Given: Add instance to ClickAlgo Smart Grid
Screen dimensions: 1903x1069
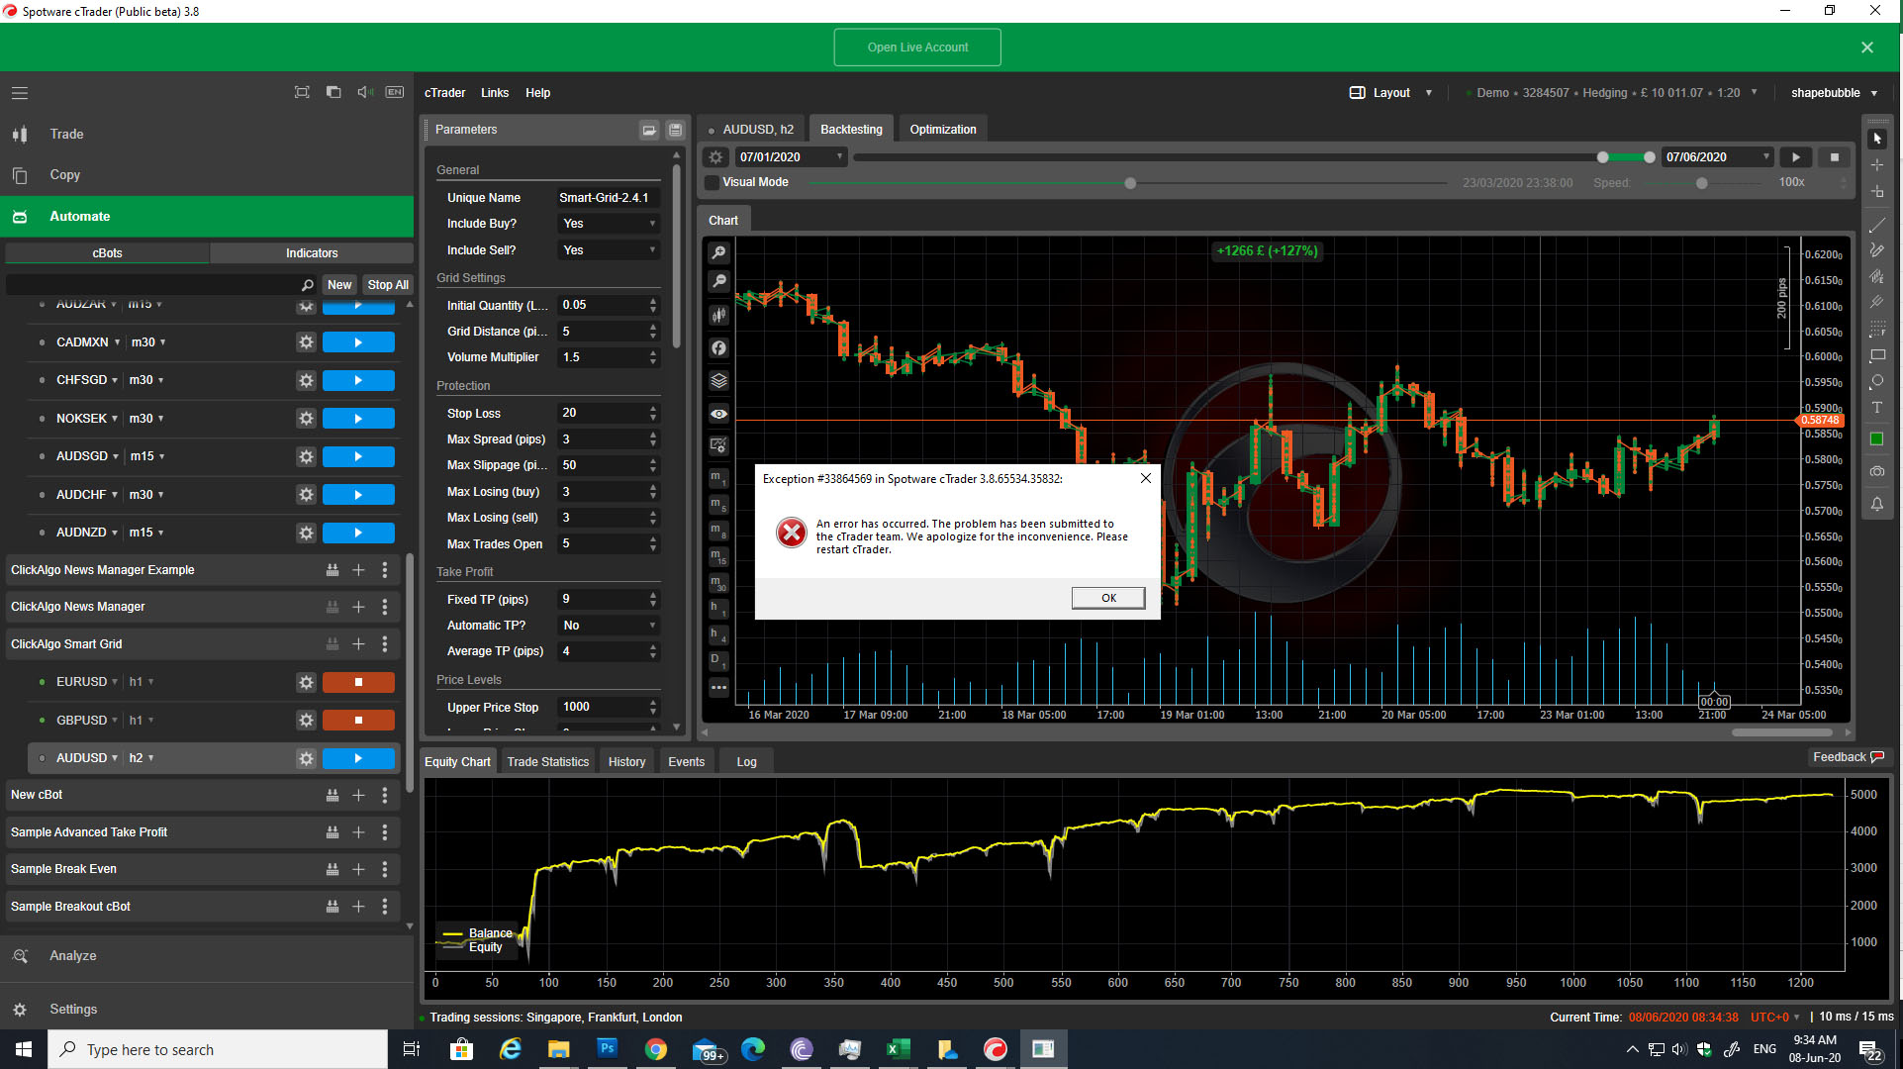Looking at the screenshot, I should (x=358, y=644).
